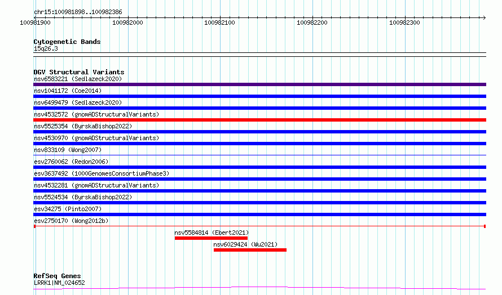Open esv34275 (Pinto2007) variant label
This screenshot has width=502, height=295.
click(x=68, y=209)
